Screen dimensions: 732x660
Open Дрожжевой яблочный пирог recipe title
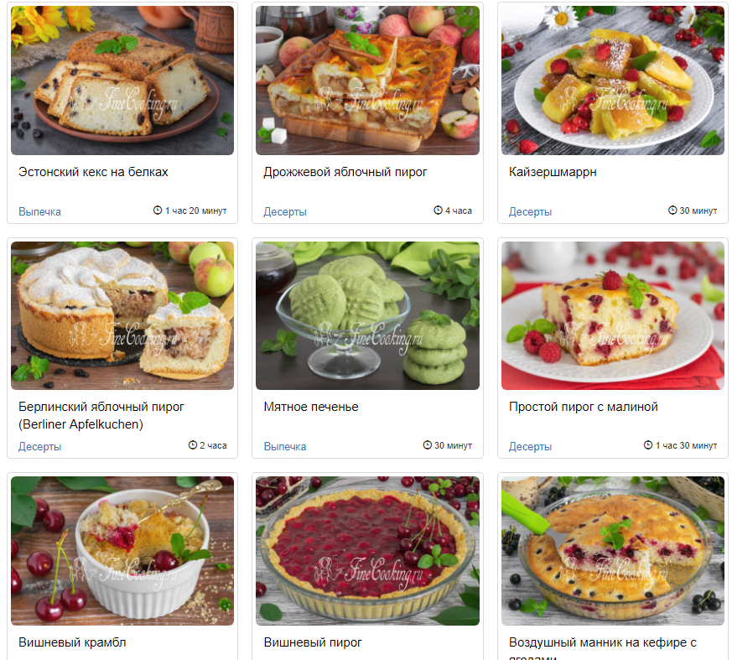click(x=345, y=172)
